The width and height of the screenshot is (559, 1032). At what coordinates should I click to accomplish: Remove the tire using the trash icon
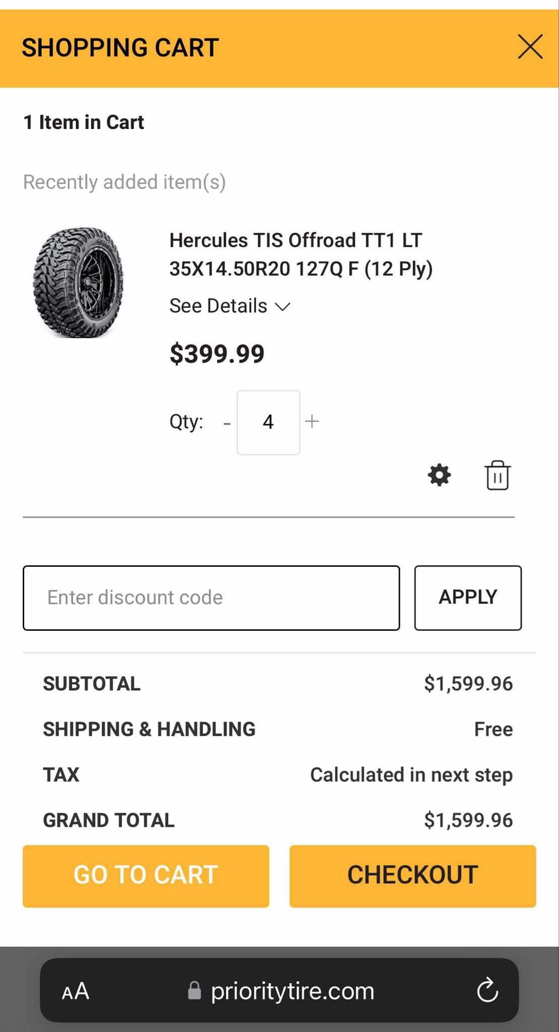[x=498, y=475]
